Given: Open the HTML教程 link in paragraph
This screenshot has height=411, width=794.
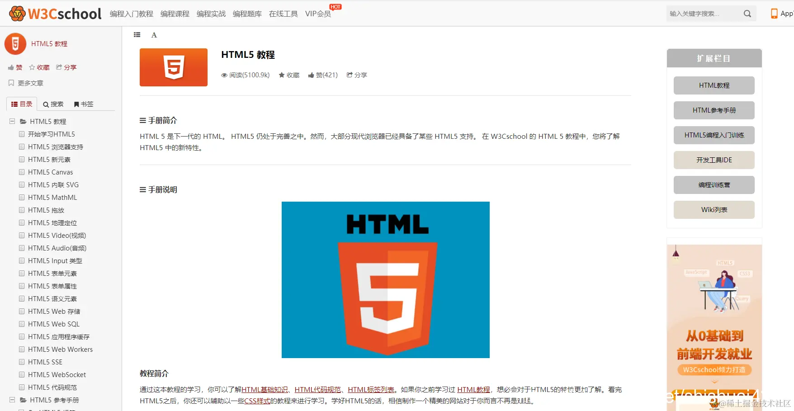Looking at the screenshot, I should [473, 389].
